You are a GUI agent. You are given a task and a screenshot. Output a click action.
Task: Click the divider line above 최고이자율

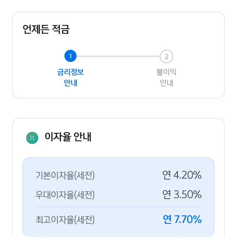pos(118,207)
